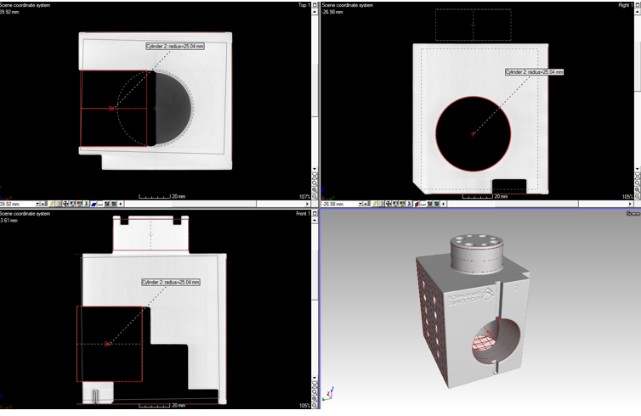The width and height of the screenshot is (641, 416).
Task: Click Scene coordinate system label in Front view
Action: 26,214
